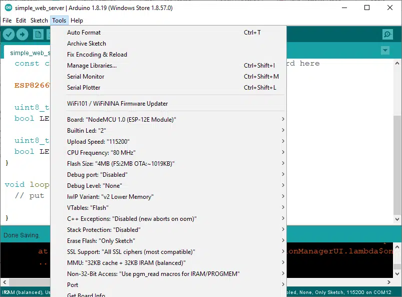Click the Arduino logo in title bar

[x=9, y=8]
